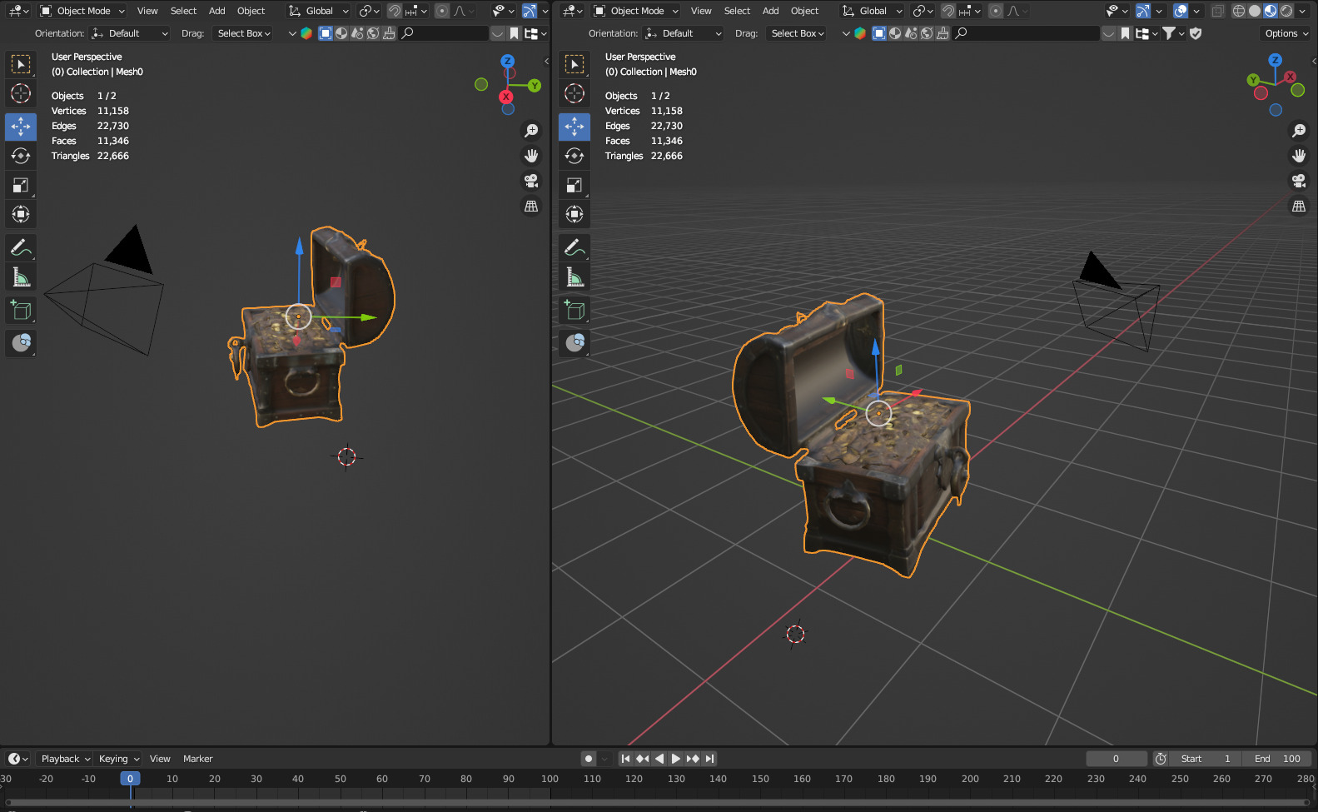Click the Z axis gizmo in right viewport
This screenshot has height=812, width=1318.
click(1275, 60)
